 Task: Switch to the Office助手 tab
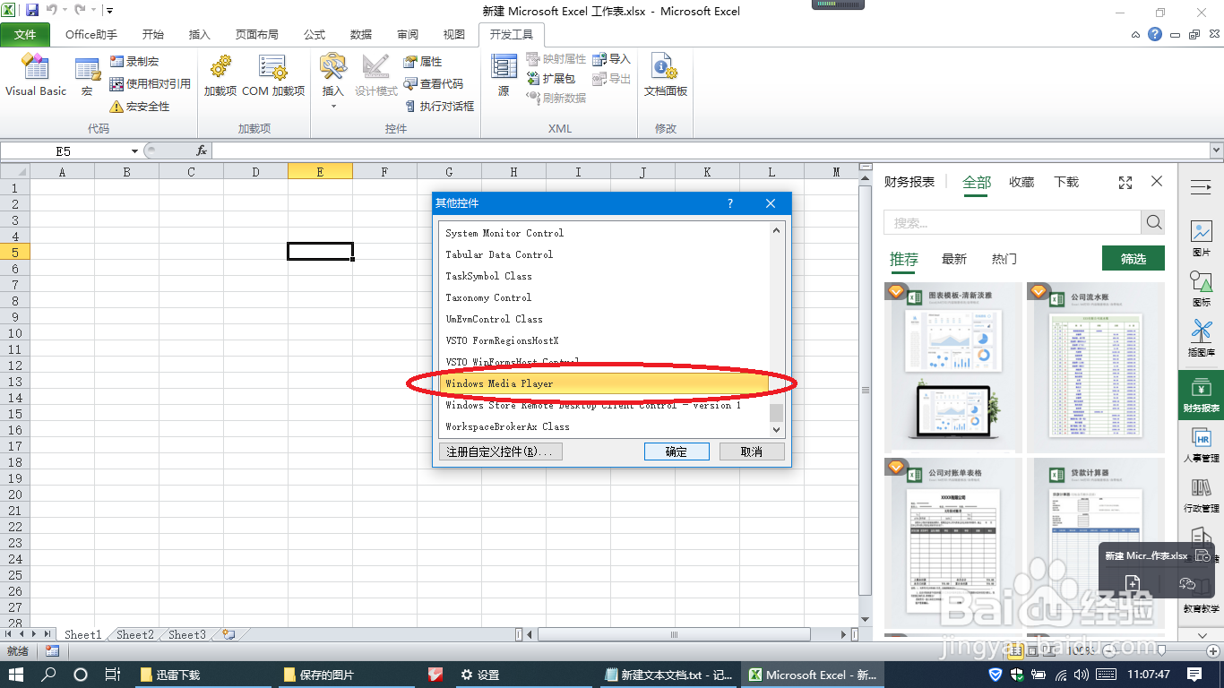(x=91, y=35)
